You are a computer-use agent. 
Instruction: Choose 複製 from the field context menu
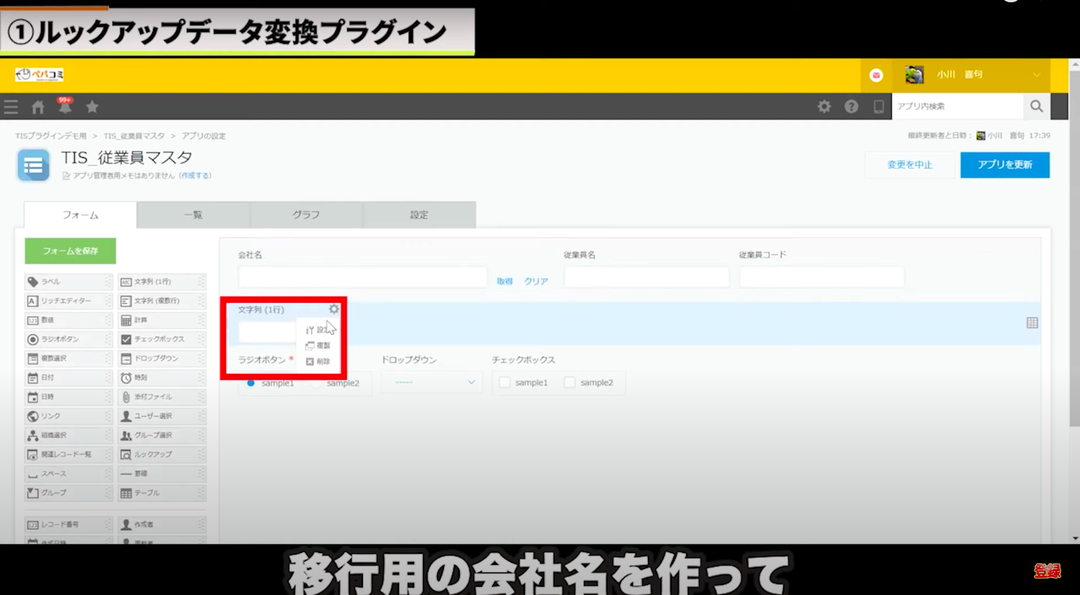click(x=318, y=345)
